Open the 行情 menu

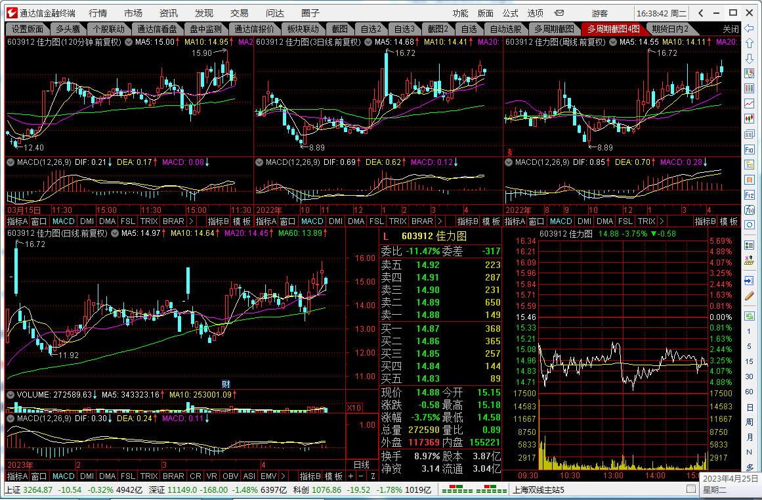(x=98, y=13)
